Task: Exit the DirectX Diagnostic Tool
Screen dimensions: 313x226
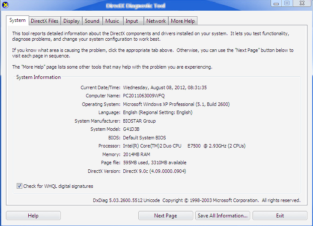Action: pyautogui.click(x=280, y=216)
